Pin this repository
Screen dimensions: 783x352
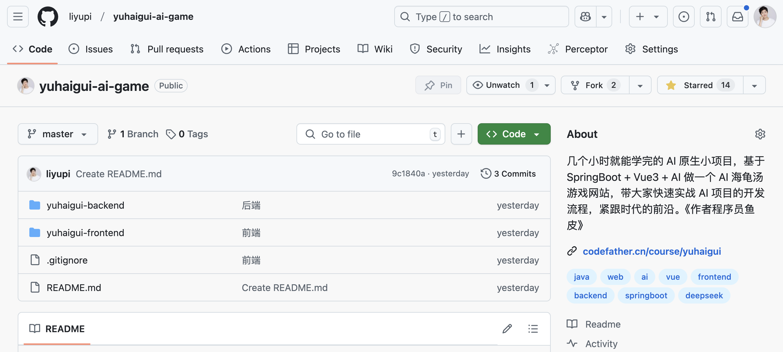coord(438,85)
